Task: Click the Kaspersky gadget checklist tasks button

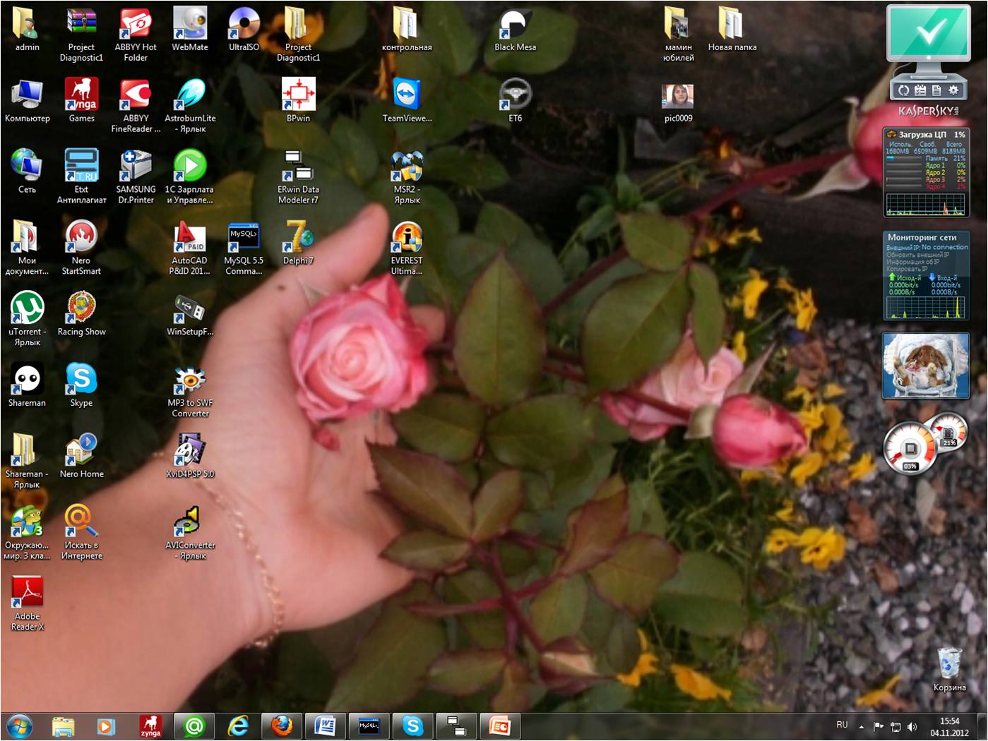Action: (920, 90)
